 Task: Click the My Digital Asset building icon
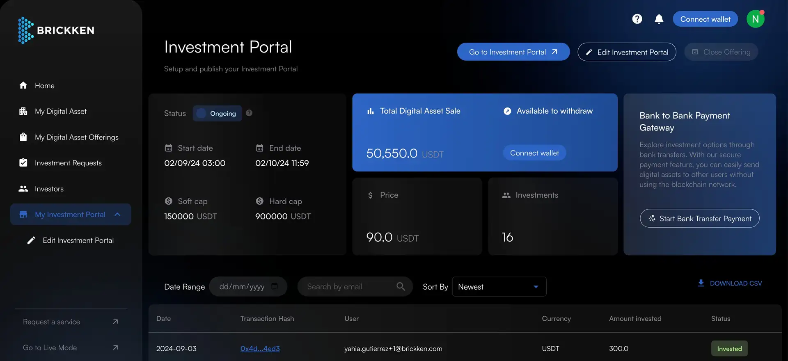(x=23, y=111)
